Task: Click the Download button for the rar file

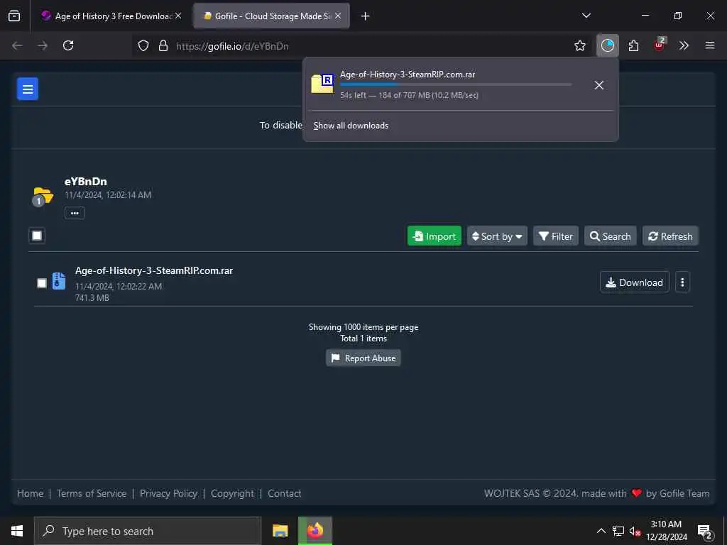Action: (634, 282)
